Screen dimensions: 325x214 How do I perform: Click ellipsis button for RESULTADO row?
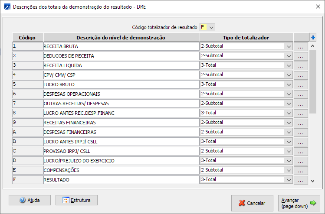point(300,180)
